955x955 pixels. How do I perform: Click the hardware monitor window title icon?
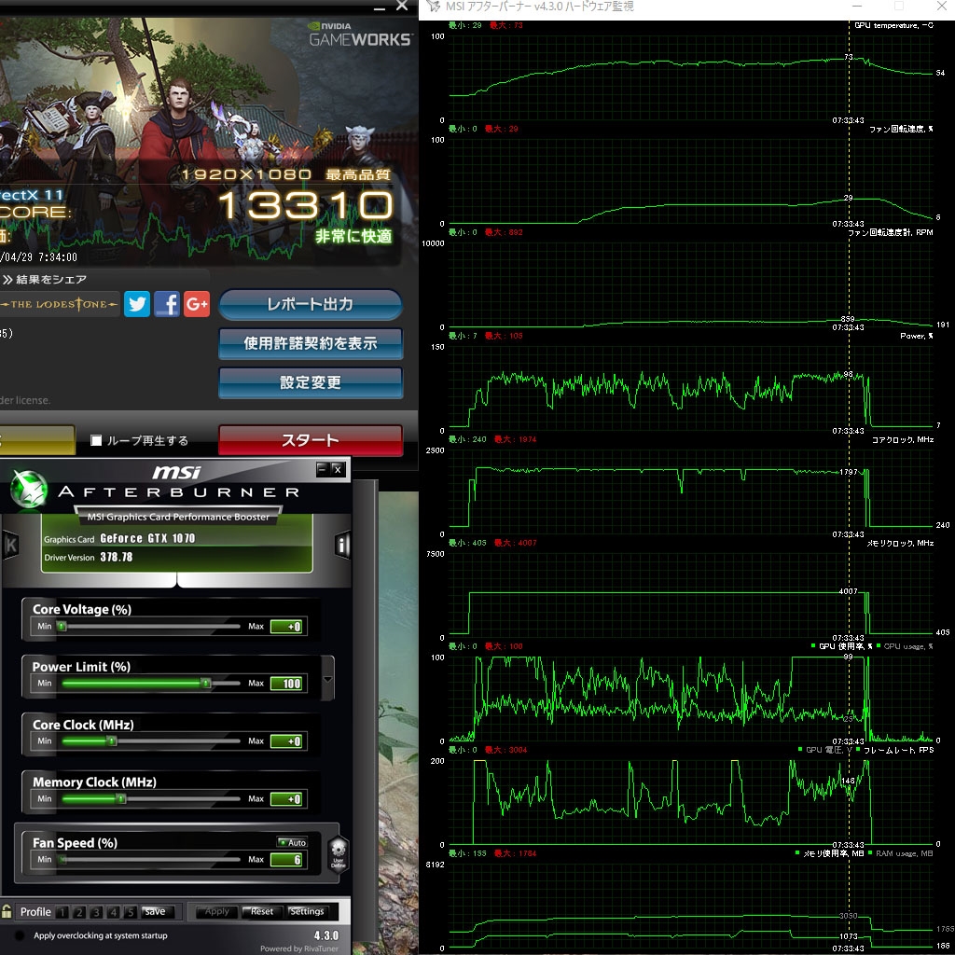pyautogui.click(x=433, y=7)
